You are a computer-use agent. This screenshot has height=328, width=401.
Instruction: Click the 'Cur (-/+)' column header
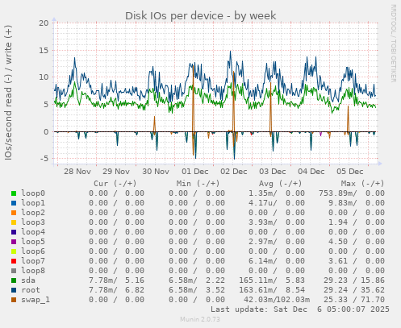click(115, 184)
